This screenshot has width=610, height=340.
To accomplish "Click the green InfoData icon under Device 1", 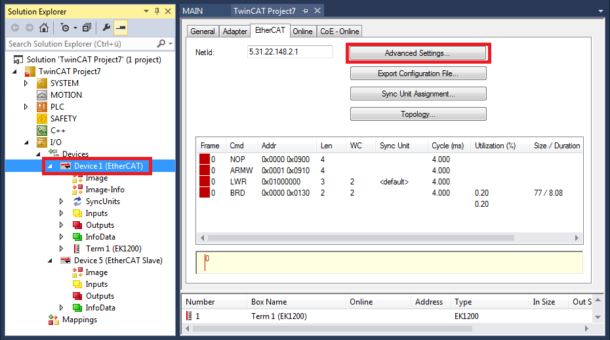I will tap(77, 237).
